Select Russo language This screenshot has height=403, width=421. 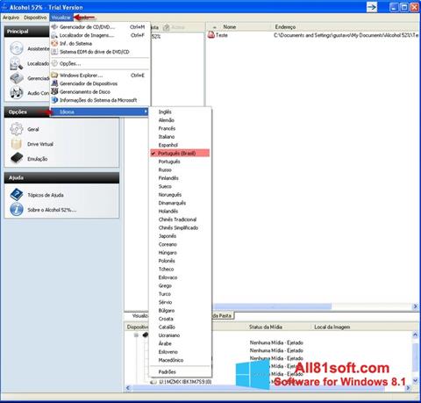[180, 169]
